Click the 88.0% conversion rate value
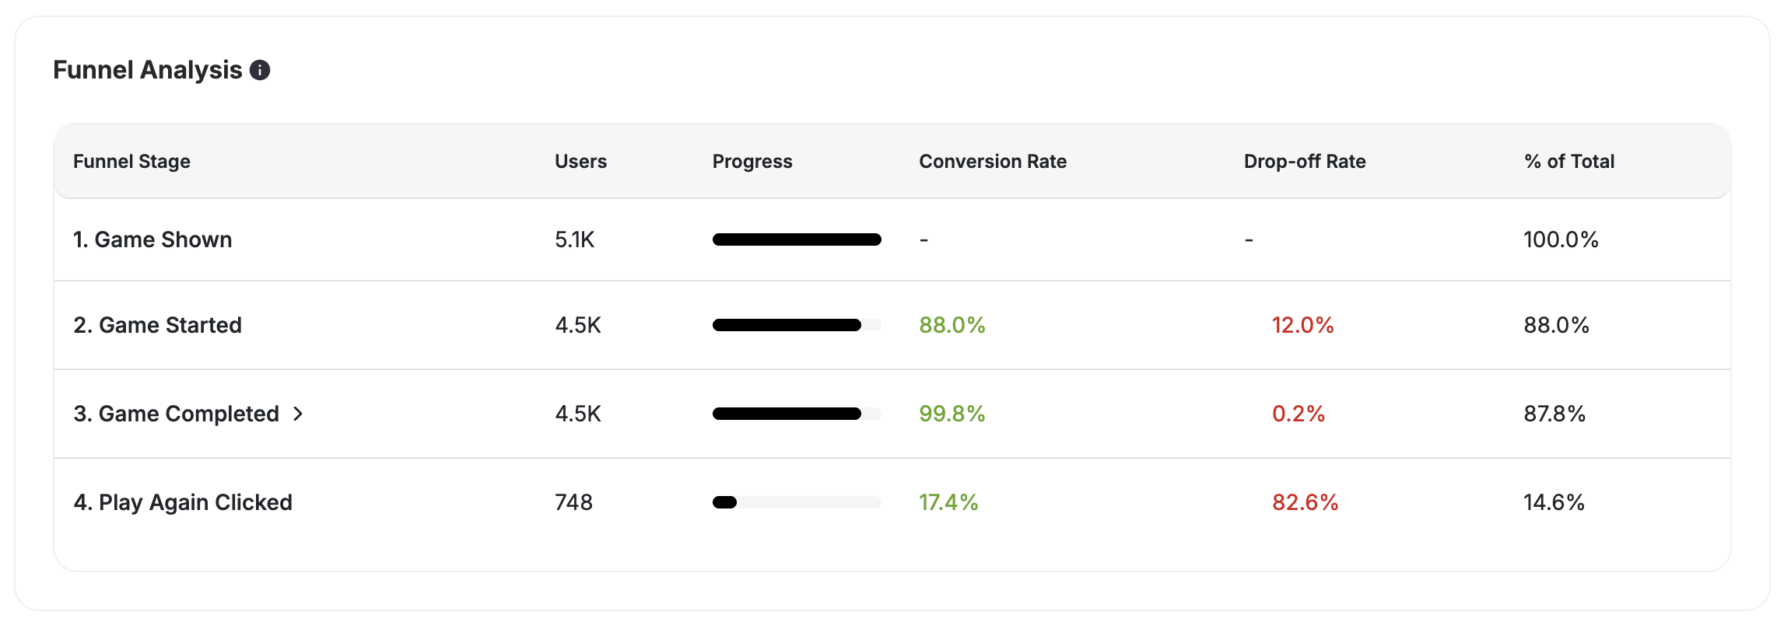 pyautogui.click(x=952, y=325)
